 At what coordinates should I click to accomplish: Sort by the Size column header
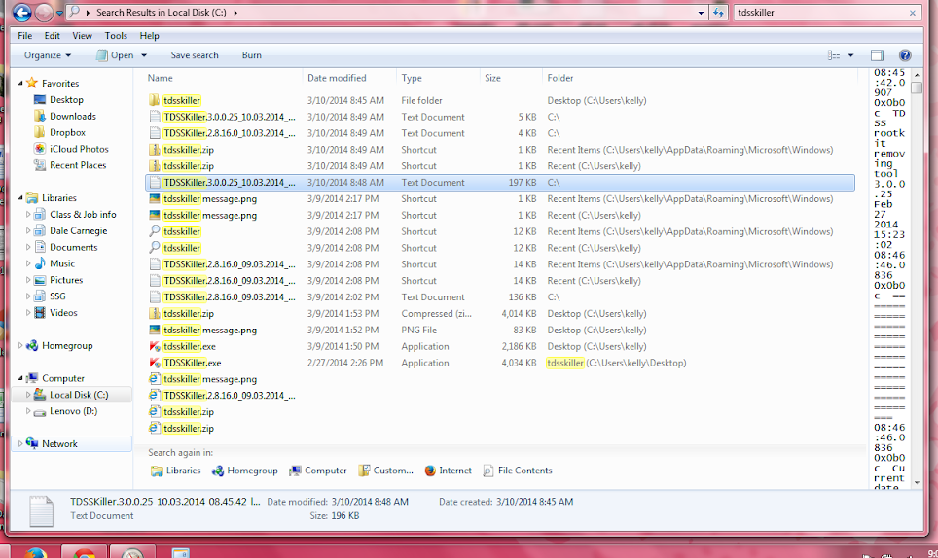(x=492, y=78)
